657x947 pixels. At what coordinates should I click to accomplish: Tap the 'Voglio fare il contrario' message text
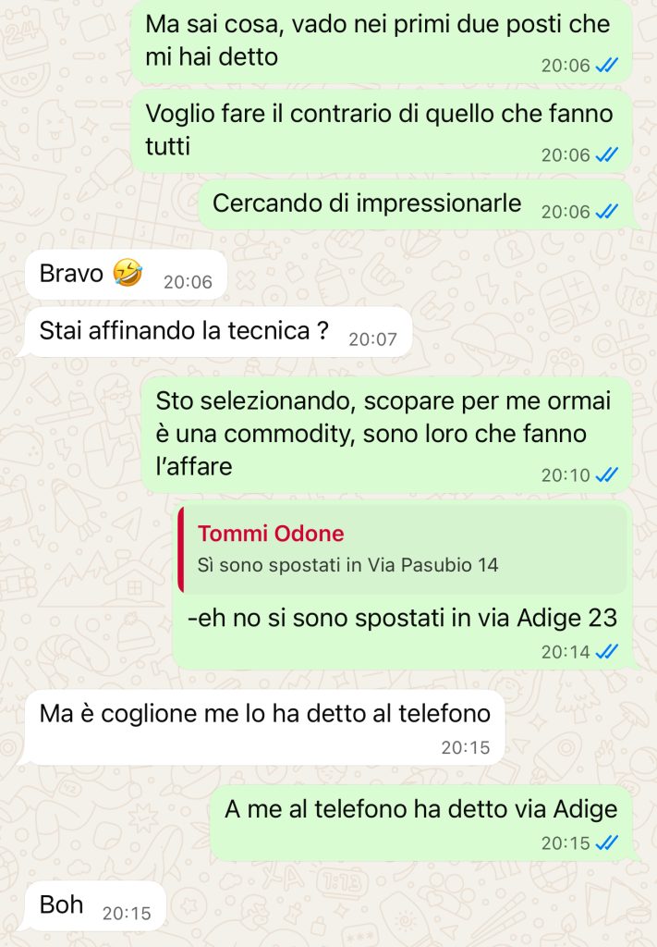tap(379, 129)
